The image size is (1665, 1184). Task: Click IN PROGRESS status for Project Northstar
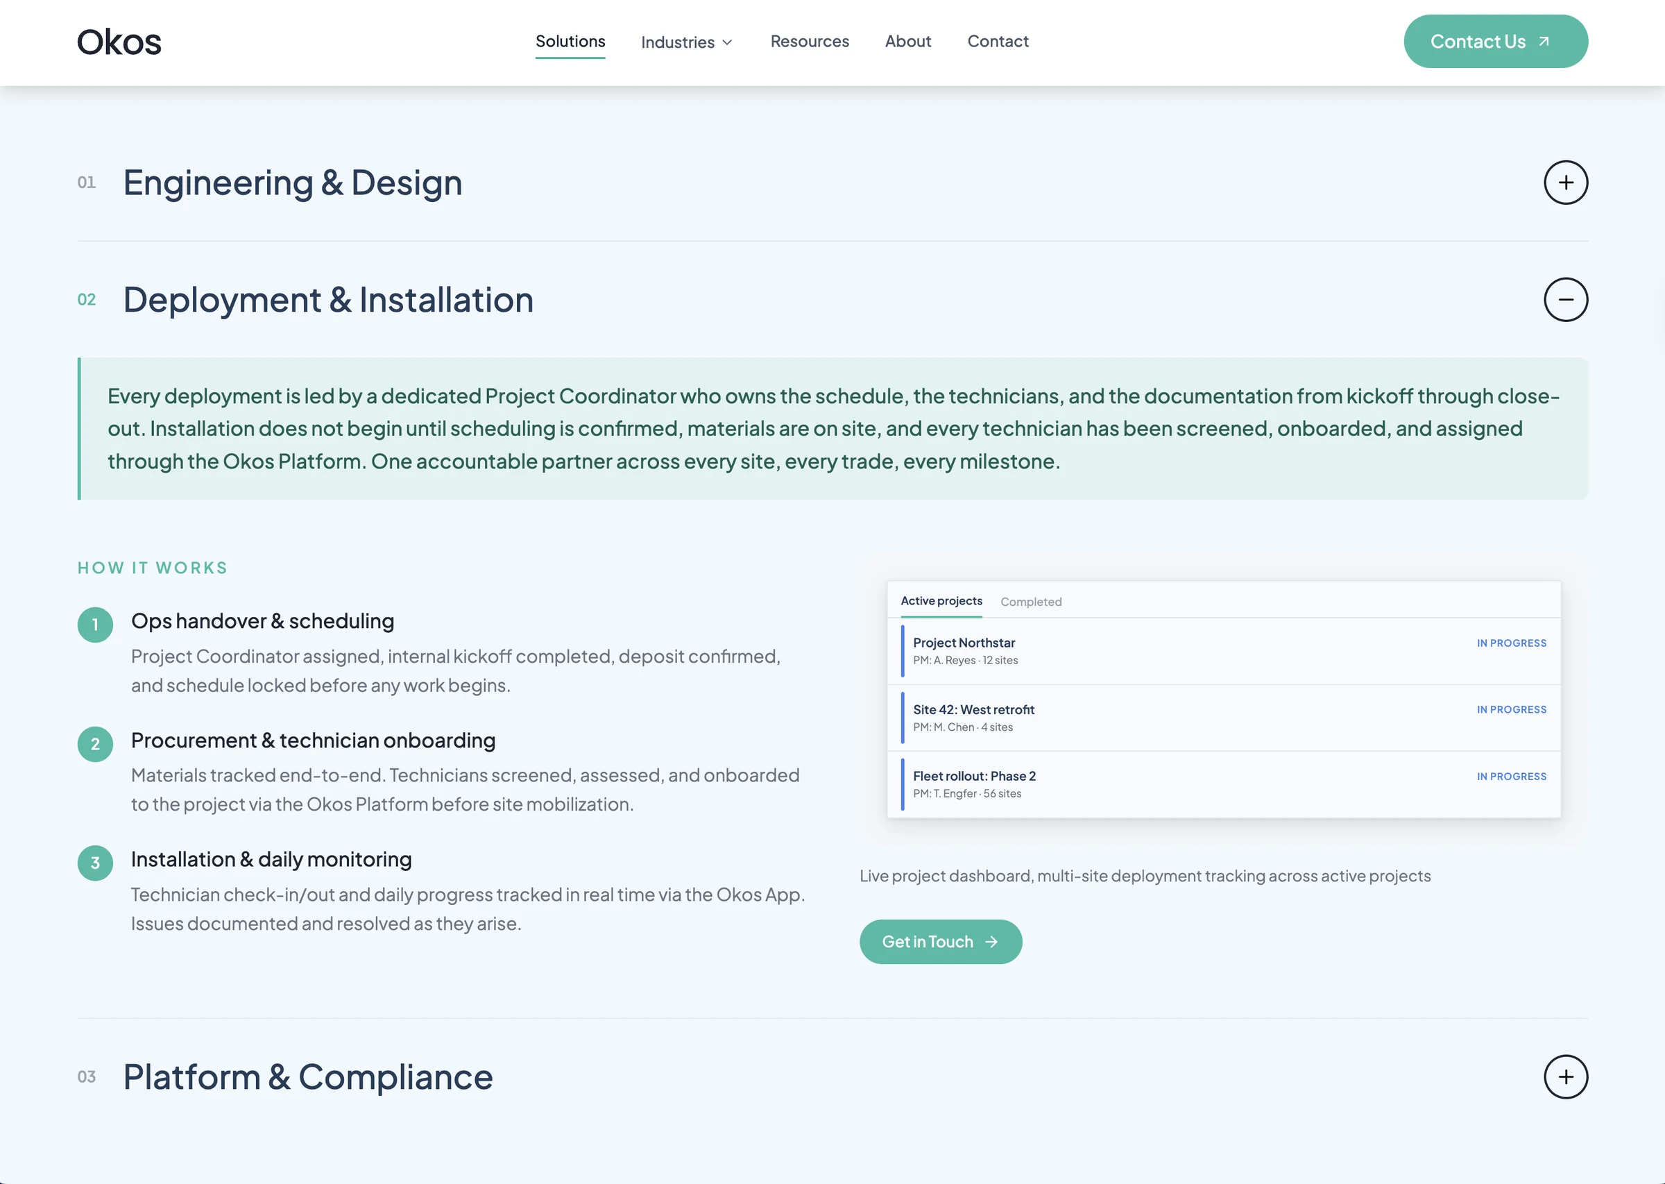pyautogui.click(x=1510, y=643)
